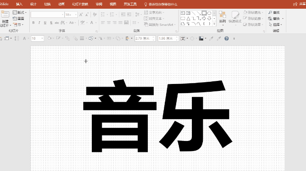Image resolution: width=306 pixels, height=171 pixels.
Task: Click the first eyedropper in the quick toolbar
Action: [211, 38]
